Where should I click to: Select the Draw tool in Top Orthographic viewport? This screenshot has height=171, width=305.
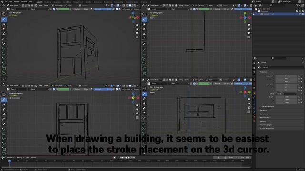tap(144, 19)
